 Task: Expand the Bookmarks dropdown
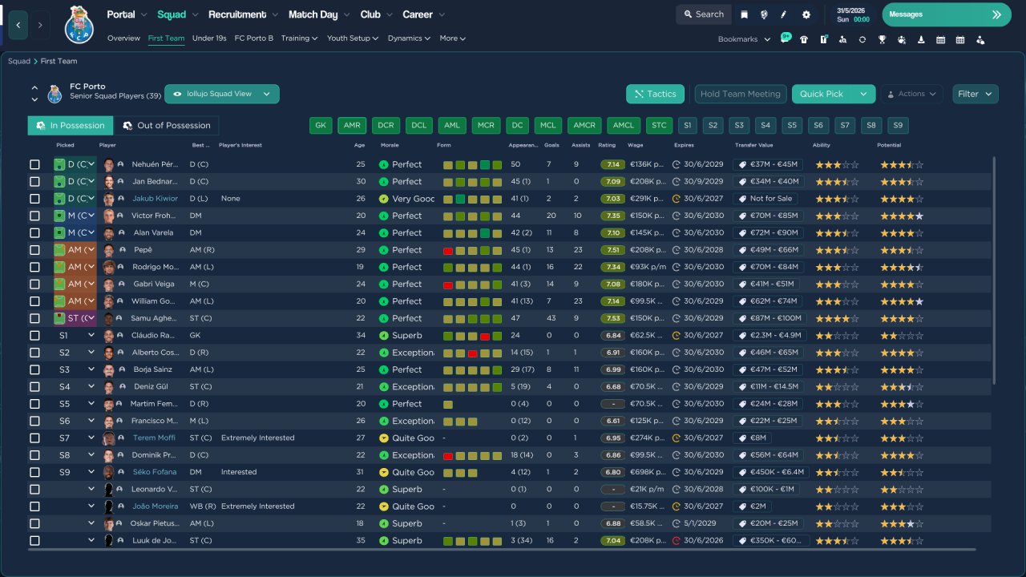point(744,39)
